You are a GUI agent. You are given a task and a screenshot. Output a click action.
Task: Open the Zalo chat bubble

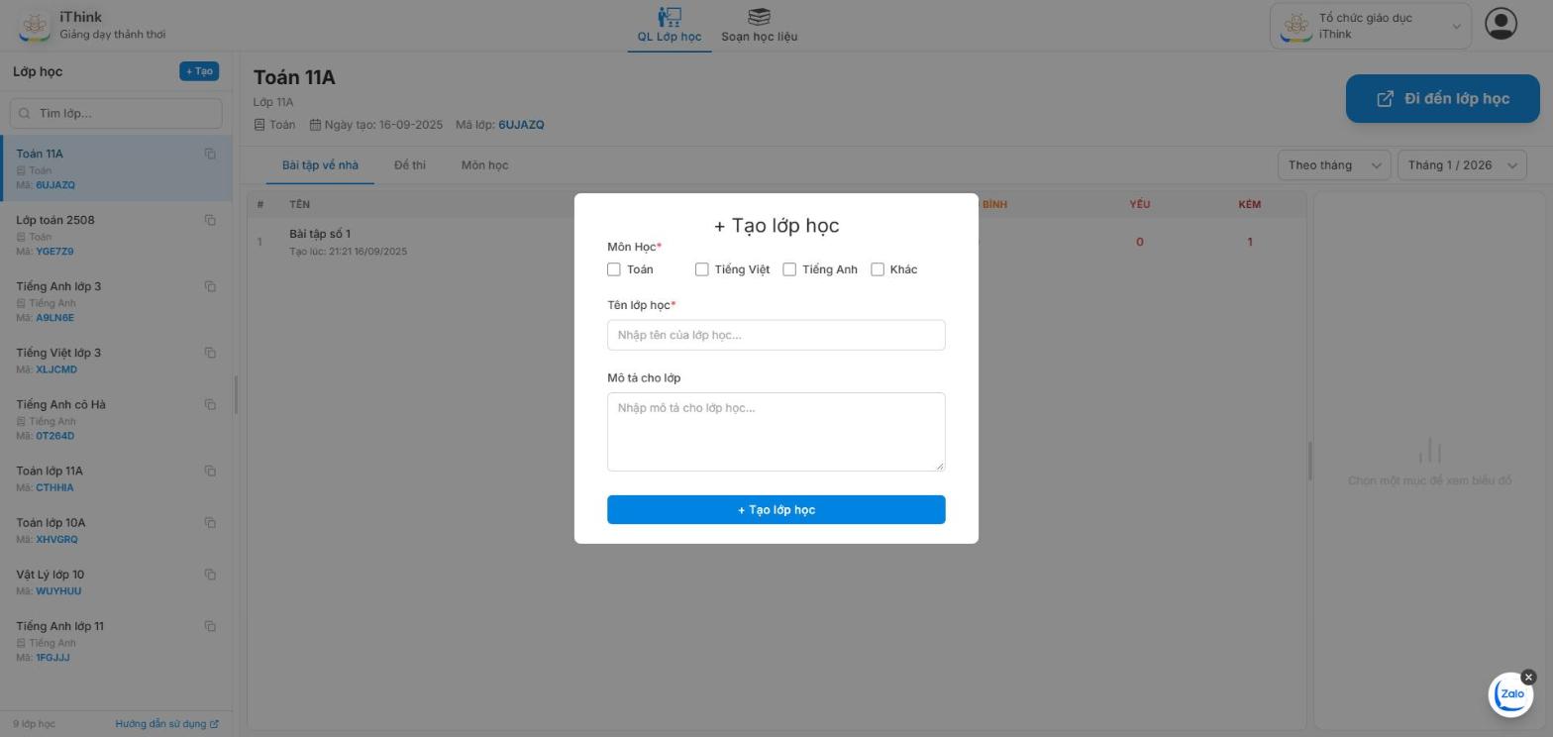1510,694
